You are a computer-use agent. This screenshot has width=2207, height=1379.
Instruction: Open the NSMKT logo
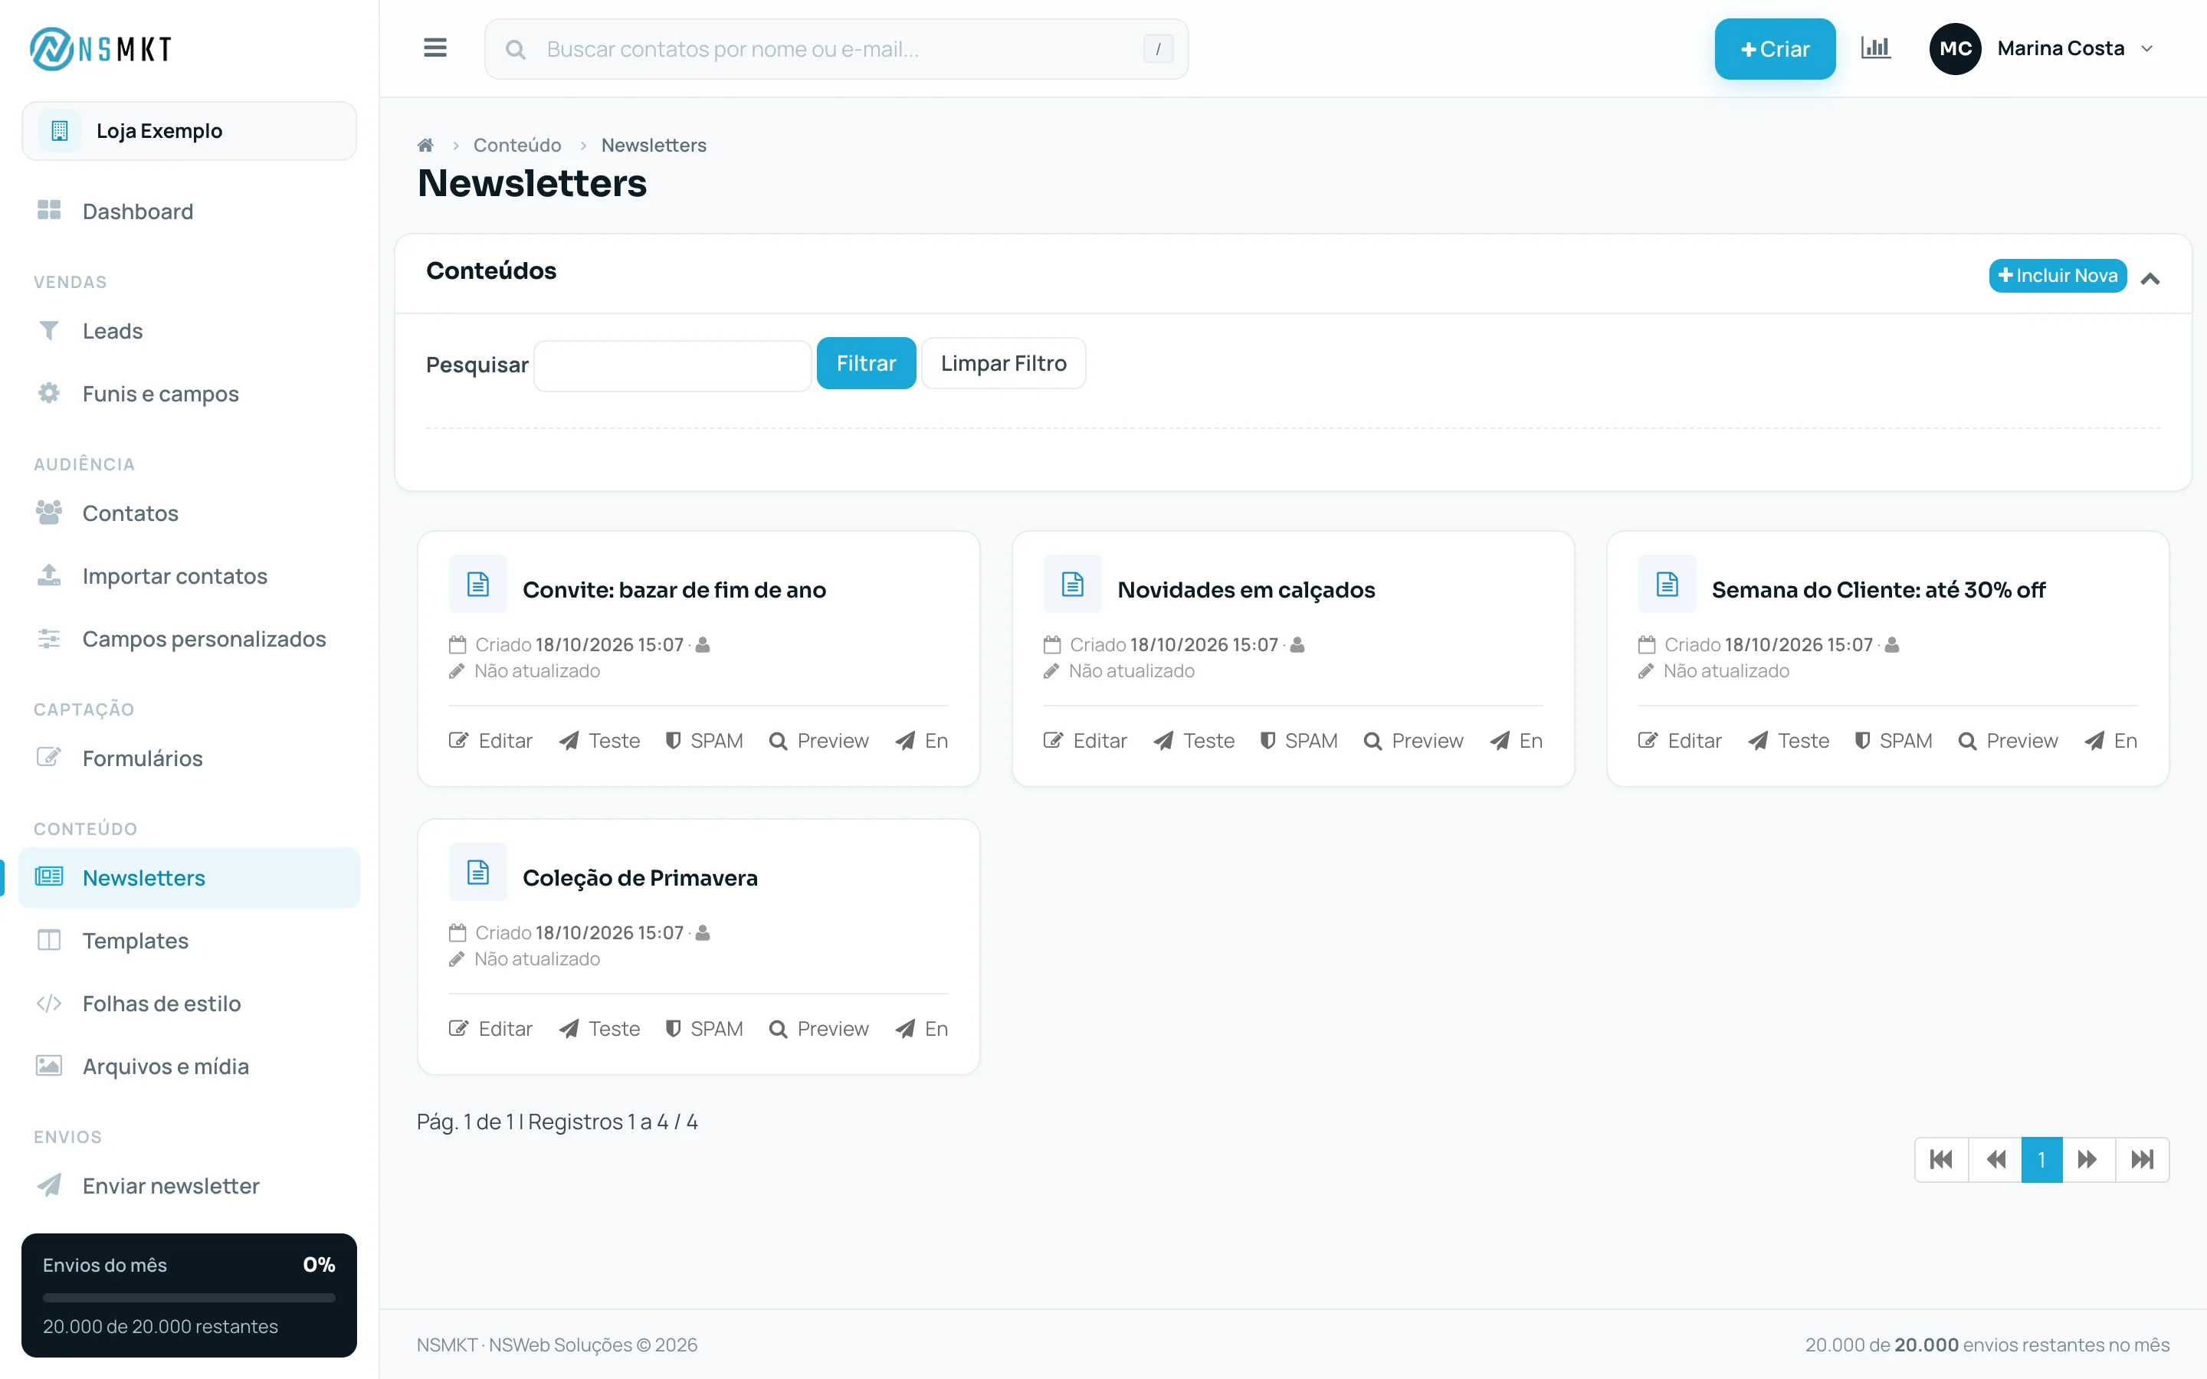tap(100, 48)
